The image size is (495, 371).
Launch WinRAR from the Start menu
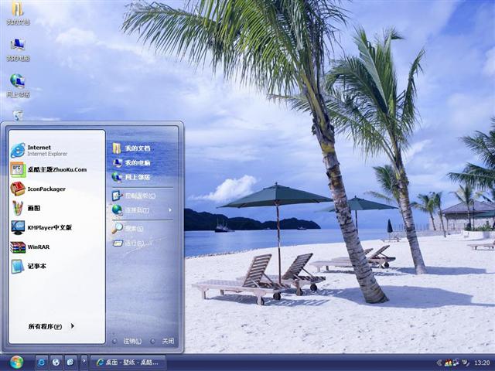[37, 247]
